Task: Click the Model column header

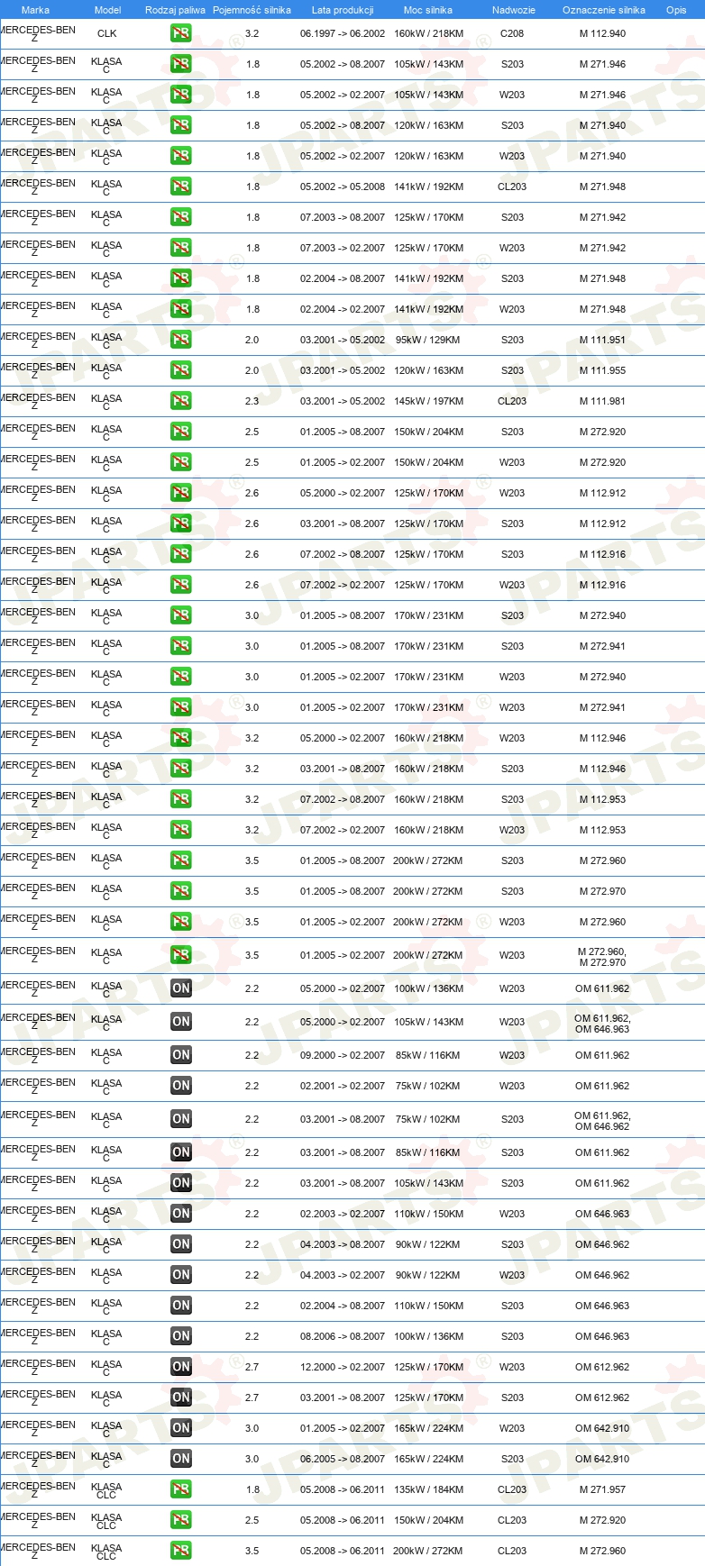Action: click(x=107, y=10)
